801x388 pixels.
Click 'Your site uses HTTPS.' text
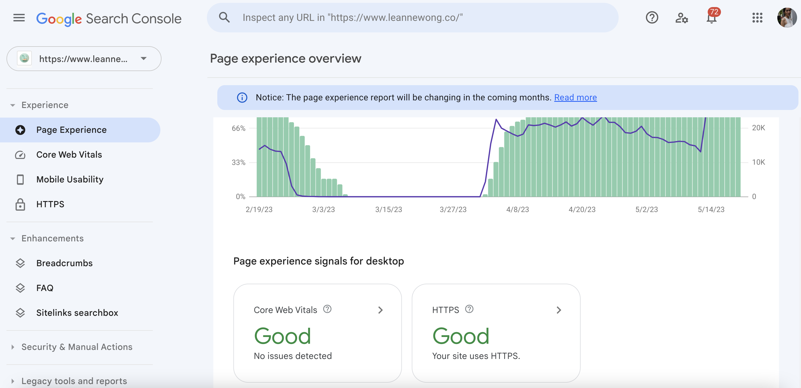(x=476, y=356)
